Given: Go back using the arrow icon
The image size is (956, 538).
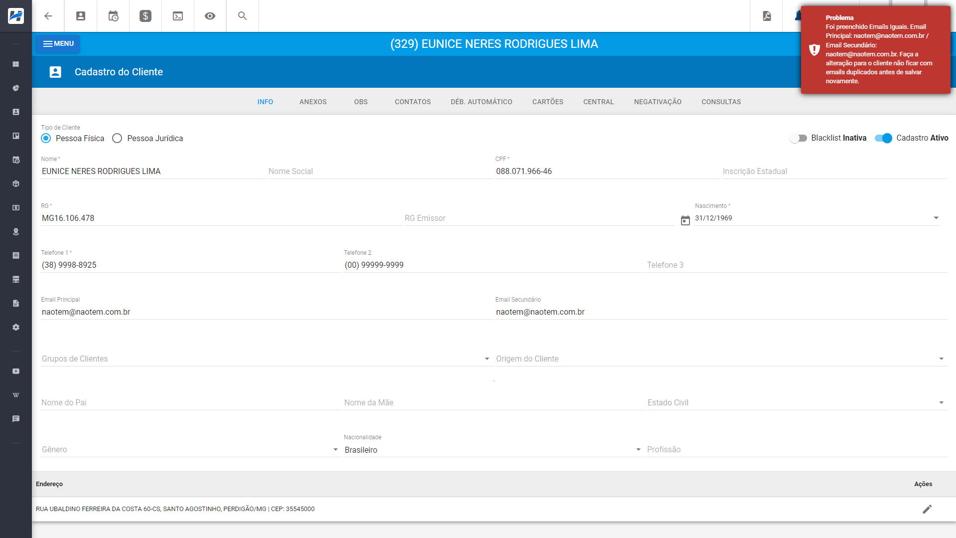Looking at the screenshot, I should (48, 16).
